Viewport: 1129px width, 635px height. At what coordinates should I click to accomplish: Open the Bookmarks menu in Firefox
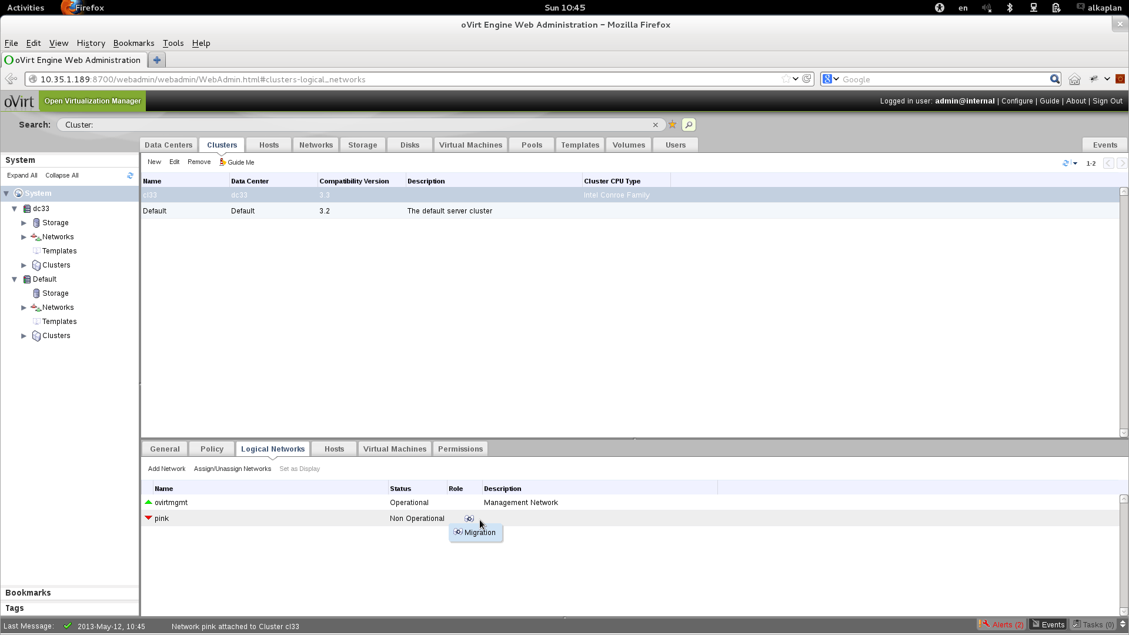click(x=133, y=43)
